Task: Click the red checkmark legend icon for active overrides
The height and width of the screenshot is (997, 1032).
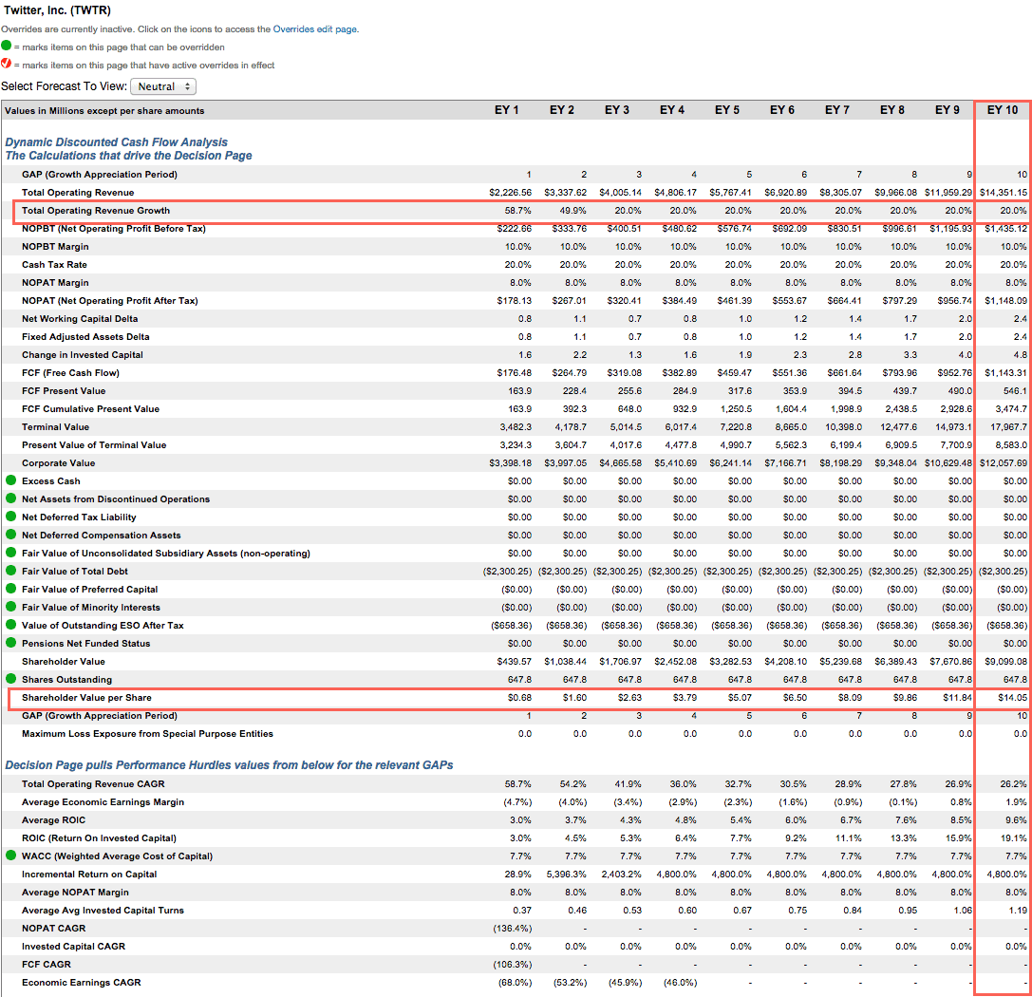Action: click(6, 64)
